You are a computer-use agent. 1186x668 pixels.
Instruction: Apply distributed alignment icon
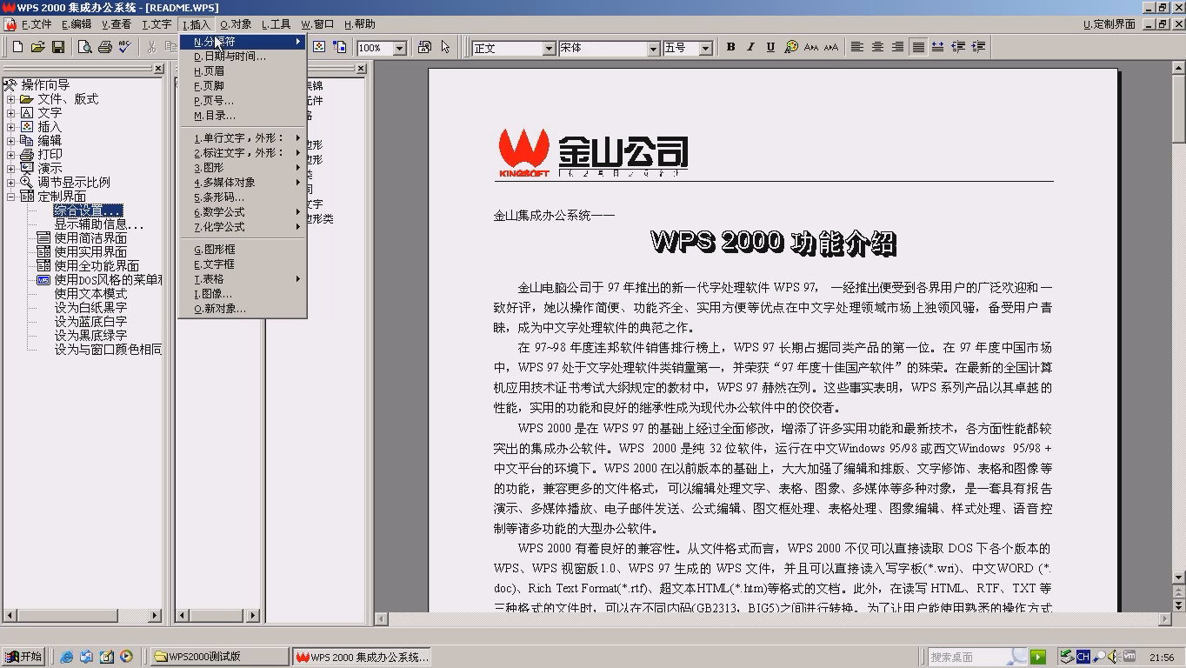pyautogui.click(x=937, y=47)
